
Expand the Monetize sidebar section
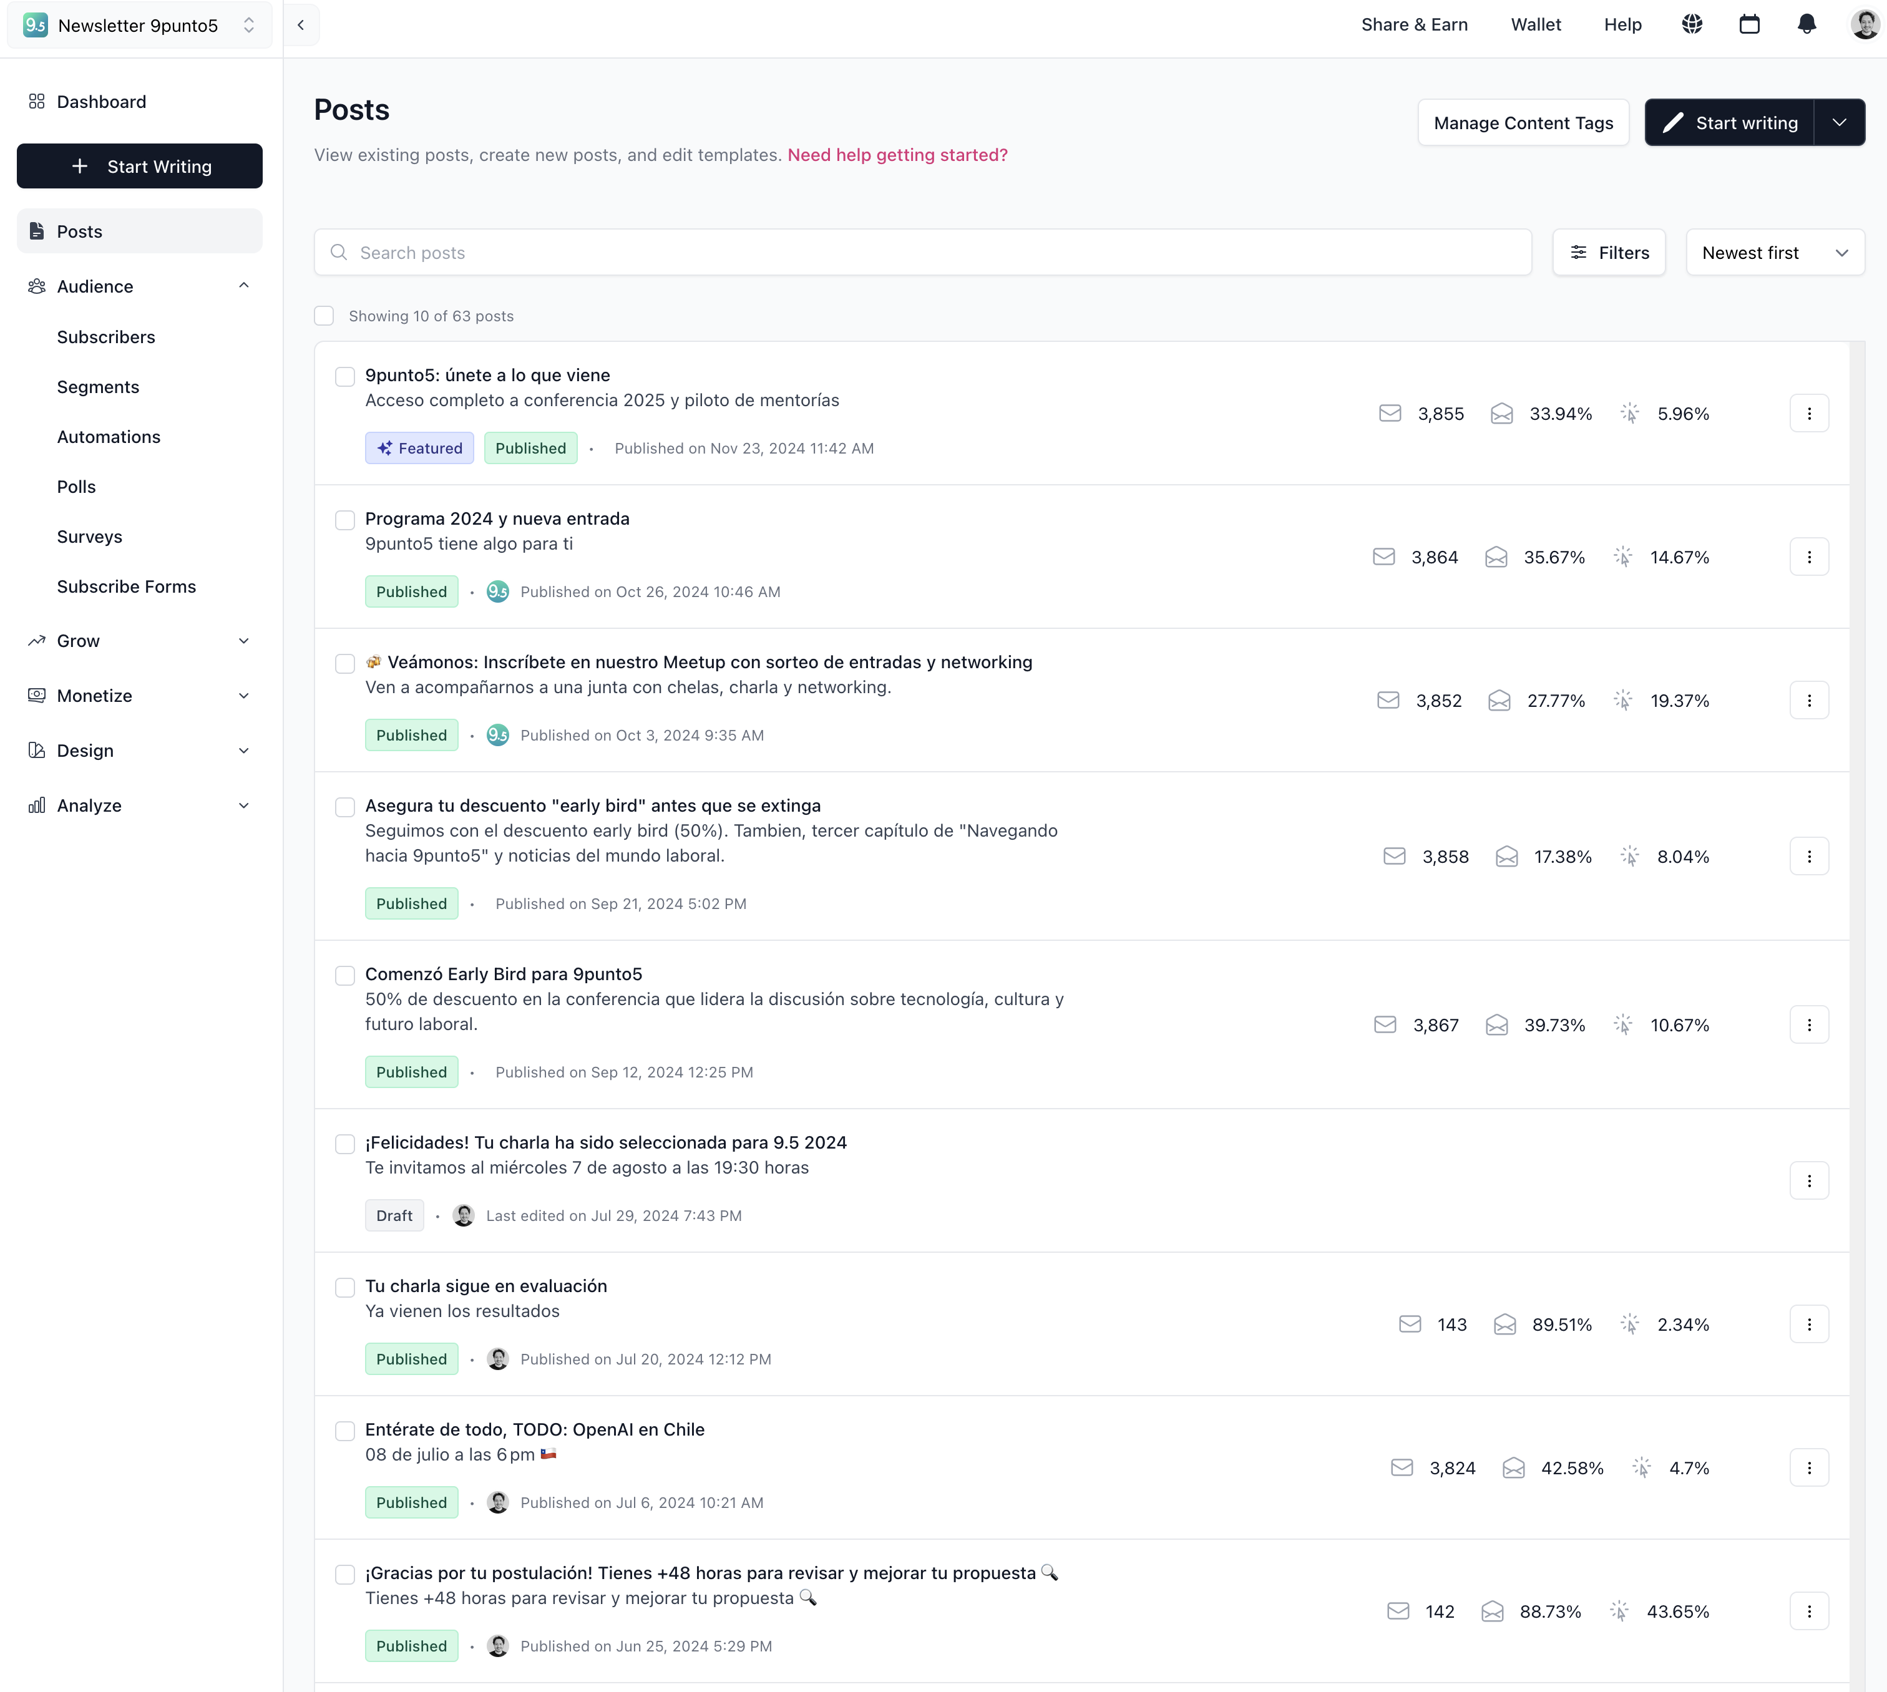(x=140, y=696)
